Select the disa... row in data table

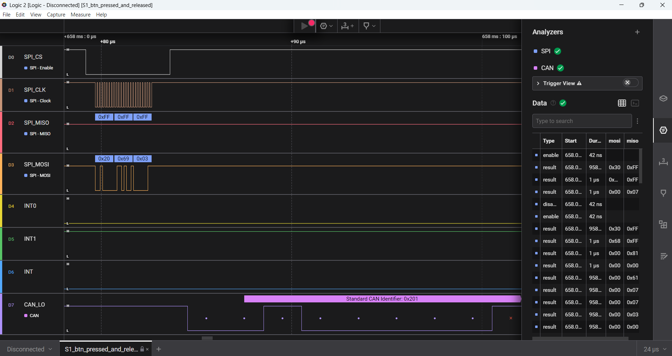point(586,204)
